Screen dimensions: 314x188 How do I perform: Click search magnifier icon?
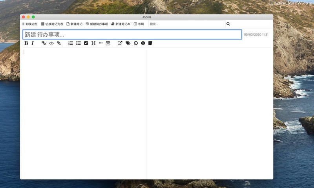(228, 24)
